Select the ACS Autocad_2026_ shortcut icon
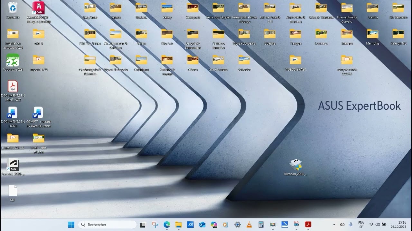Viewport: 412px width, 231px height. tap(13, 167)
